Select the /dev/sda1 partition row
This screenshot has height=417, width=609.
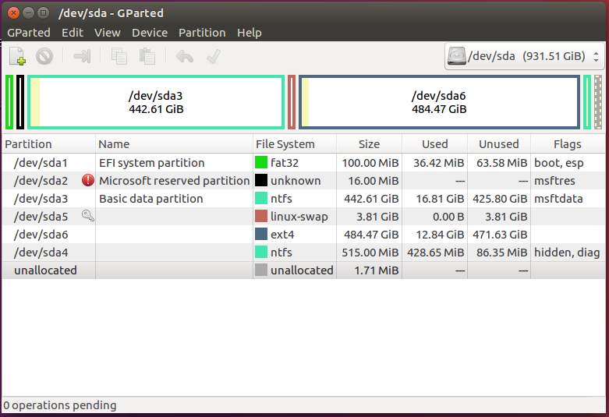tap(304, 162)
